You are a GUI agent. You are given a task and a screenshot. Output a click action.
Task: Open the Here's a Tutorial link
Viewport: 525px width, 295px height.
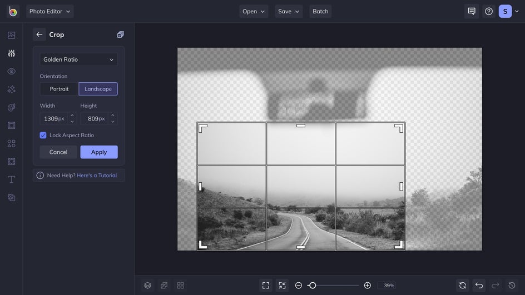click(97, 175)
